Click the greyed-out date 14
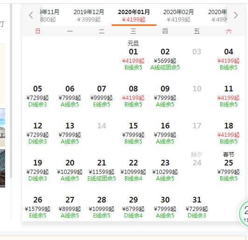The height and width of the screenshot is (240, 248). pyautogui.click(x=101, y=126)
